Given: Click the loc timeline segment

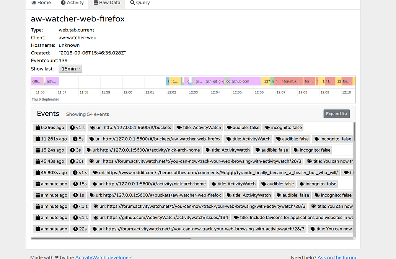Looking at the screenshot, I should tap(228, 82).
